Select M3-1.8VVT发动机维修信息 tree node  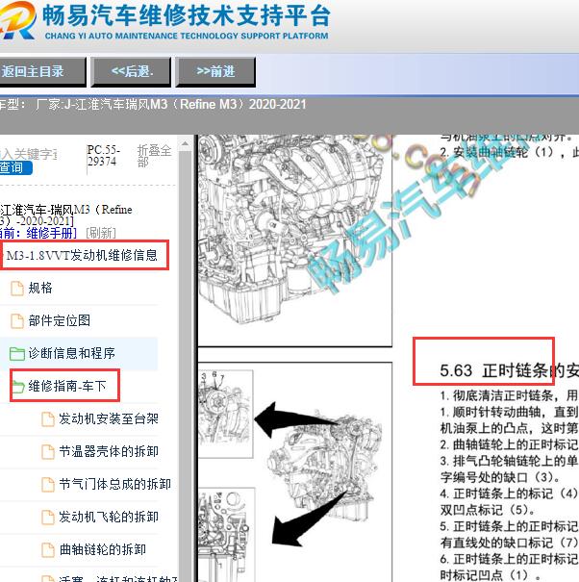[x=82, y=255]
